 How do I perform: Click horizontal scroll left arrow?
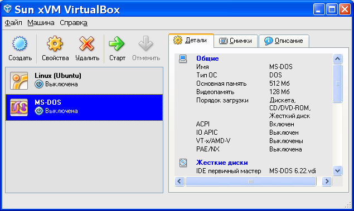[x=180, y=181]
